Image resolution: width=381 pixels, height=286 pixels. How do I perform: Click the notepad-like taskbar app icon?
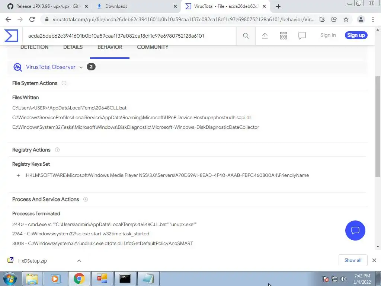click(x=148, y=279)
